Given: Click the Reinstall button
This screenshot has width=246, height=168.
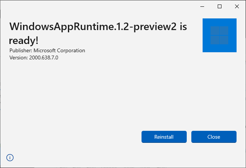Looking at the screenshot, I should tap(164, 137).
